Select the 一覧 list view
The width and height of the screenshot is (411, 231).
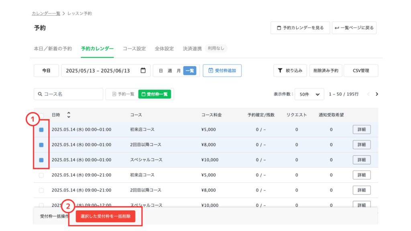190,71
